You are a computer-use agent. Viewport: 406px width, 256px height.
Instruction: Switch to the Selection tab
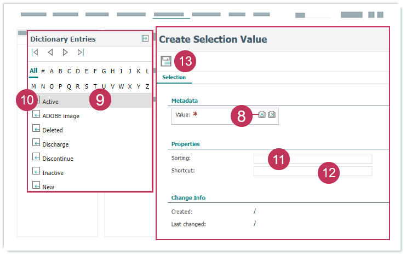pos(174,78)
